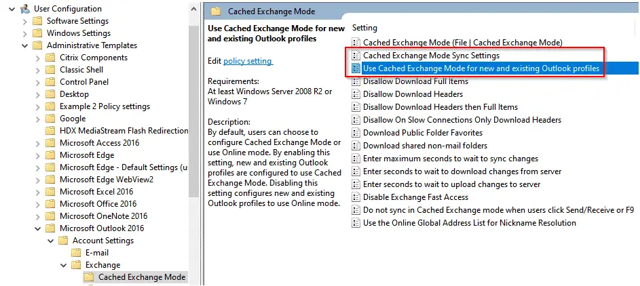Select the Exchange tree item label
Viewport: 640px width, 286px height.
[103, 265]
